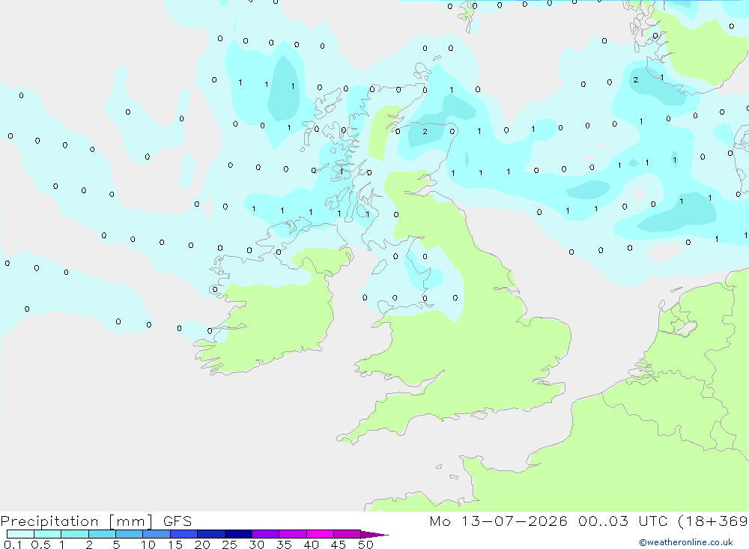This screenshot has width=749, height=549.
Task: Click the date "Mo 13-07-2026" text
Action: coord(499,521)
